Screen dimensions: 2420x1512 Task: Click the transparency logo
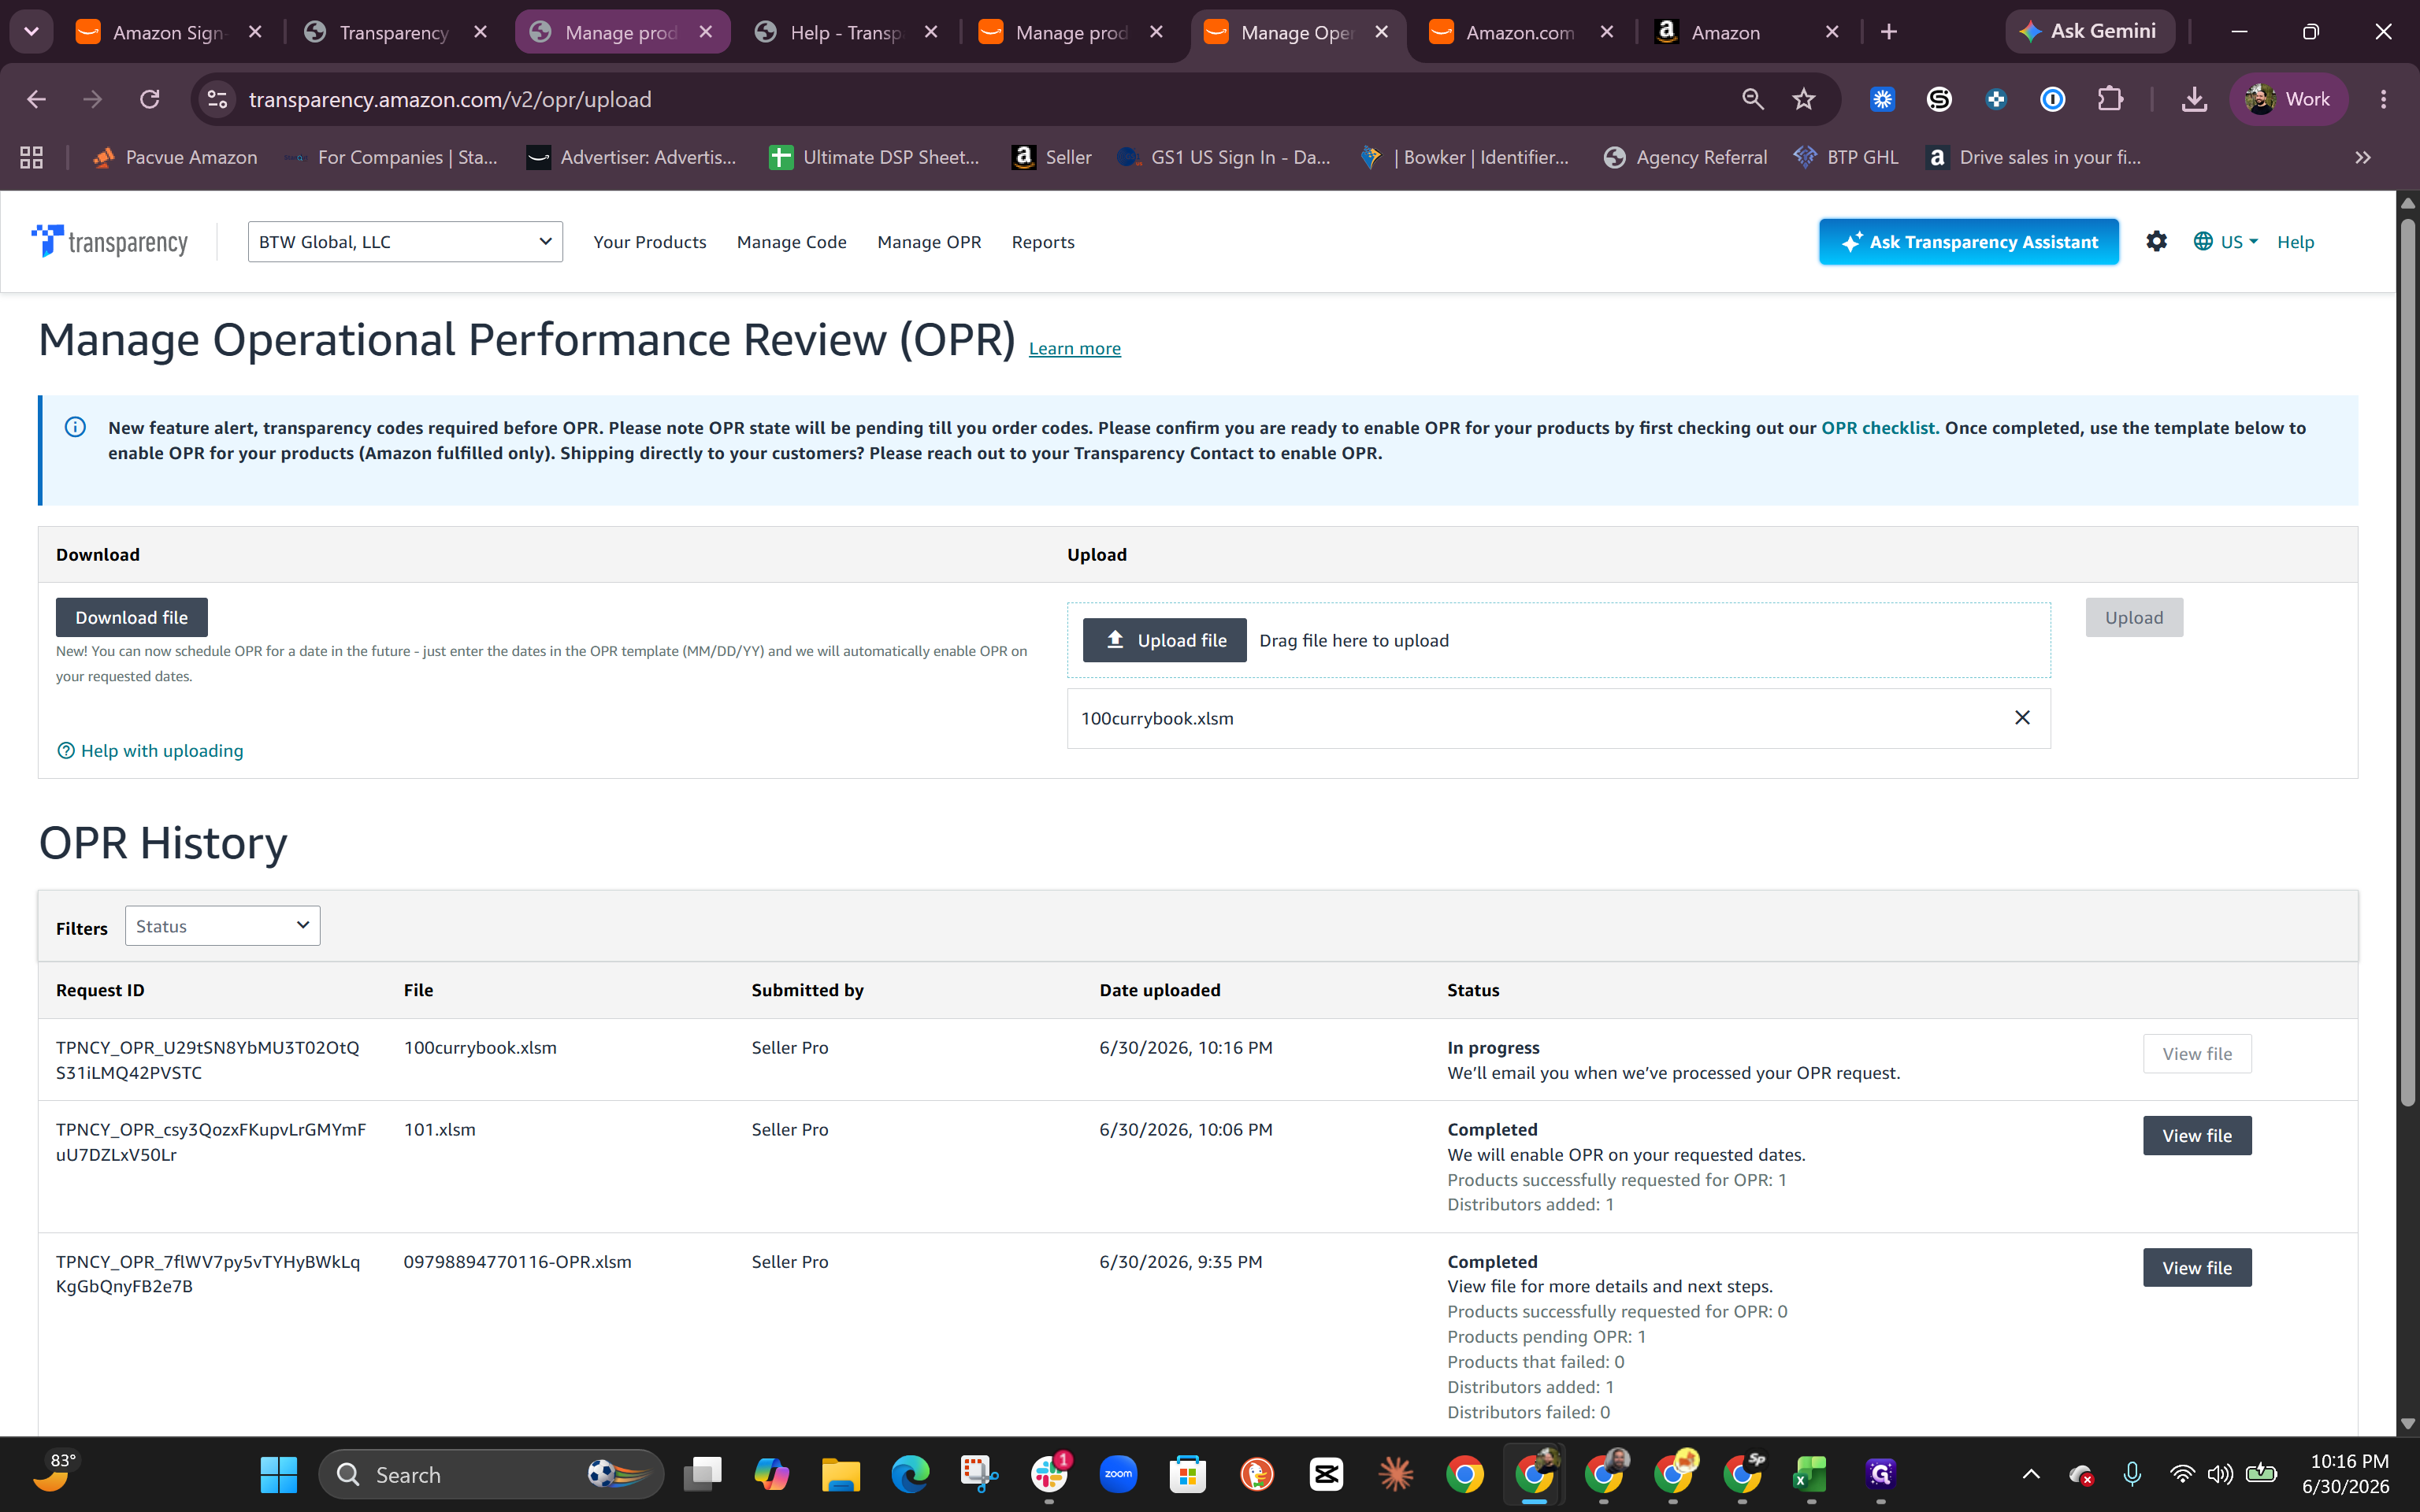(110, 241)
